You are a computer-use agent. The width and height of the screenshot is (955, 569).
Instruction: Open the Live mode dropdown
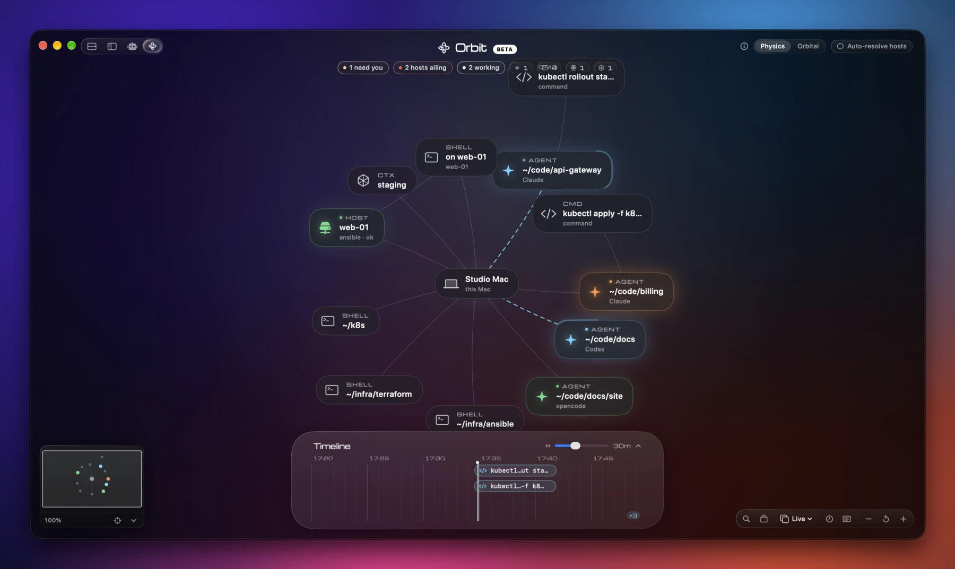point(796,519)
